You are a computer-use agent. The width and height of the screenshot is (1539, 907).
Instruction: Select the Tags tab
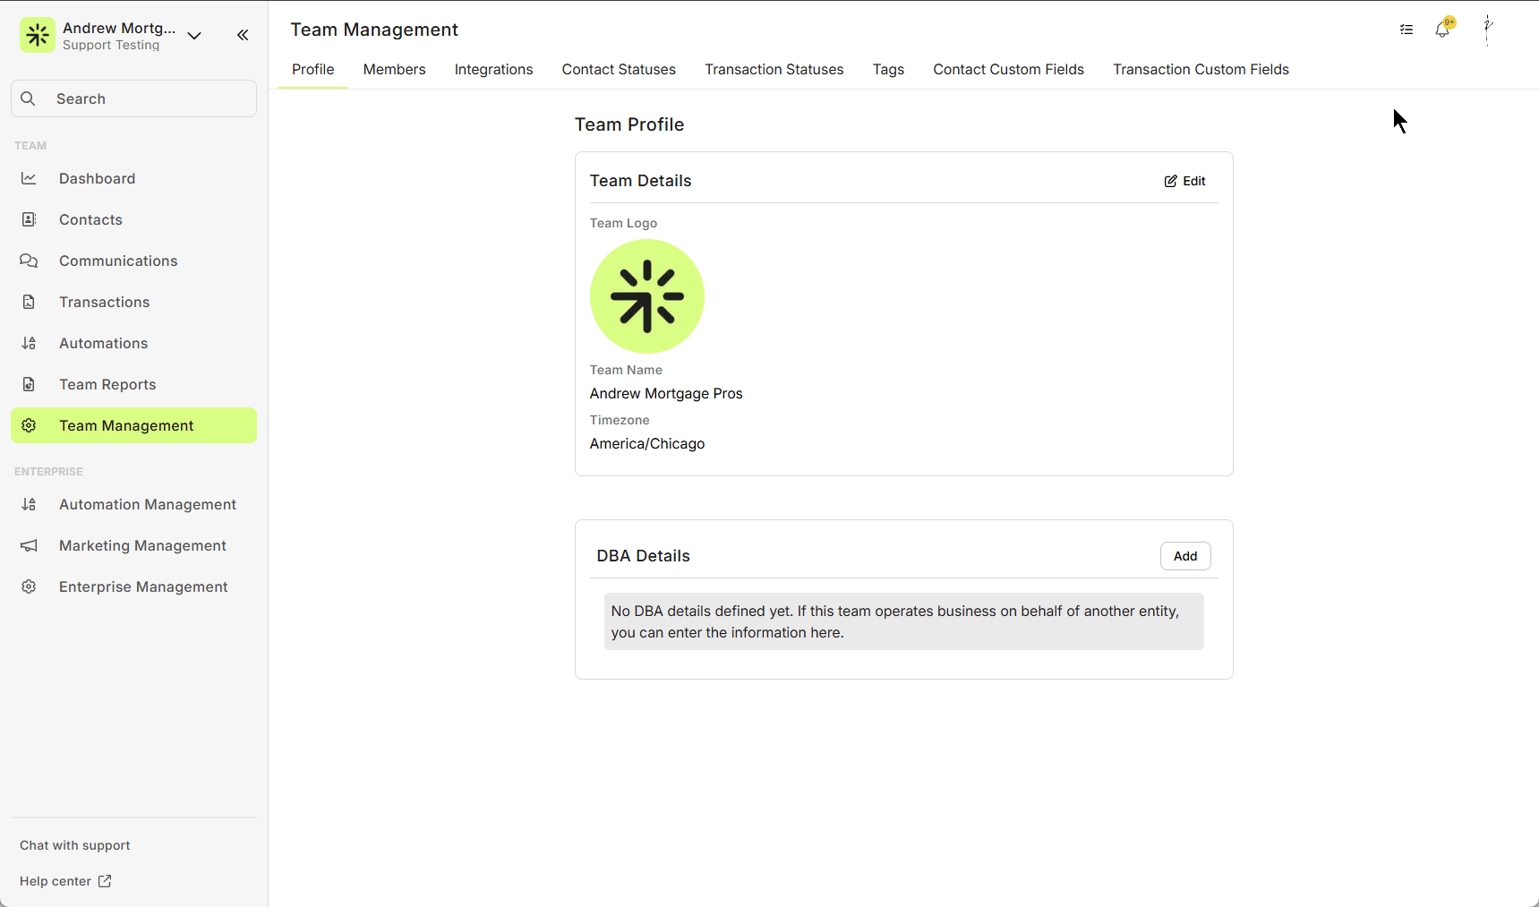888,70
